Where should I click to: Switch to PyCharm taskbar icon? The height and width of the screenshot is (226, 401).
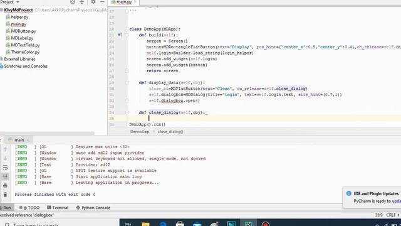pyautogui.click(x=248, y=223)
